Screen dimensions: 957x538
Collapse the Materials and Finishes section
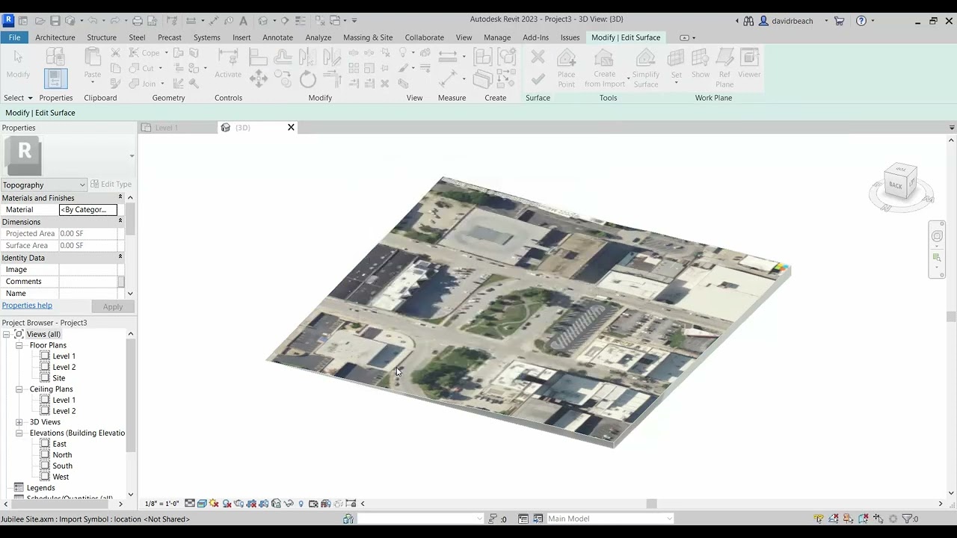click(120, 198)
